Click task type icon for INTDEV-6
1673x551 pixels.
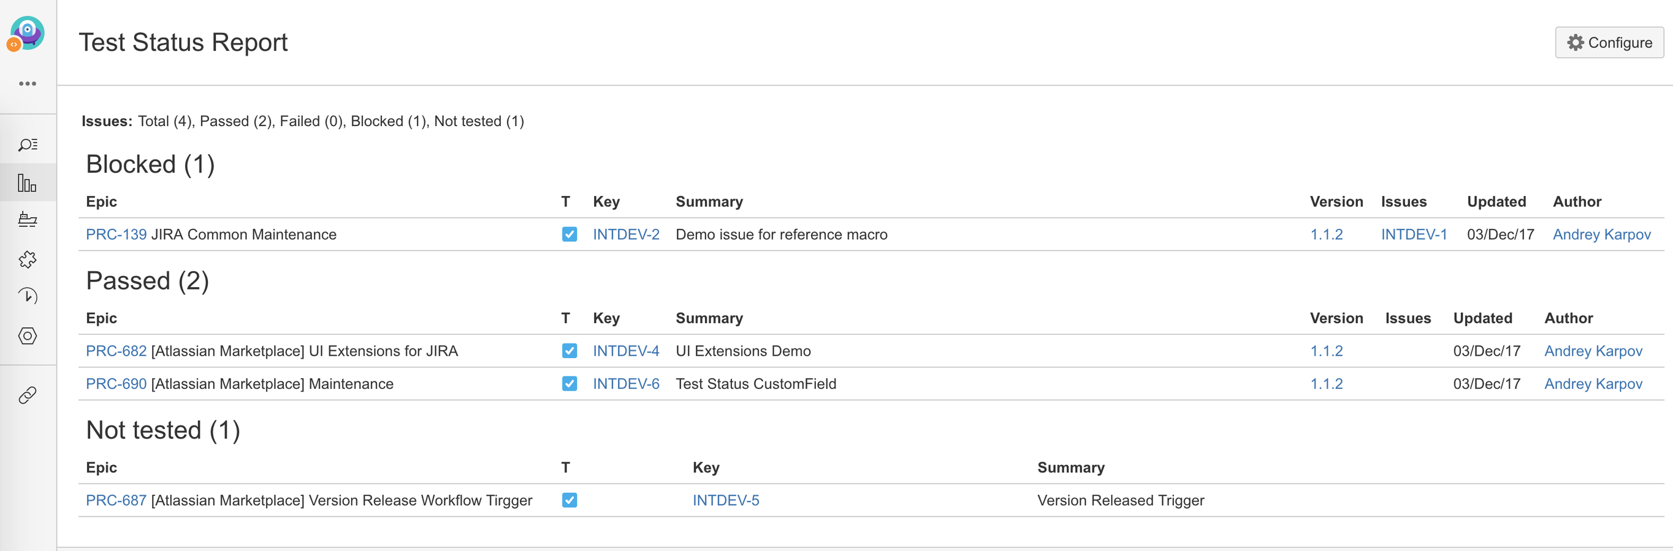click(570, 384)
